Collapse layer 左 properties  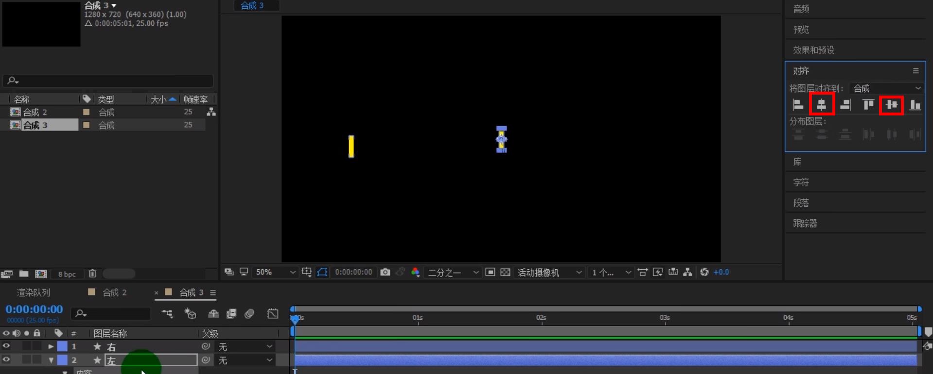click(51, 360)
